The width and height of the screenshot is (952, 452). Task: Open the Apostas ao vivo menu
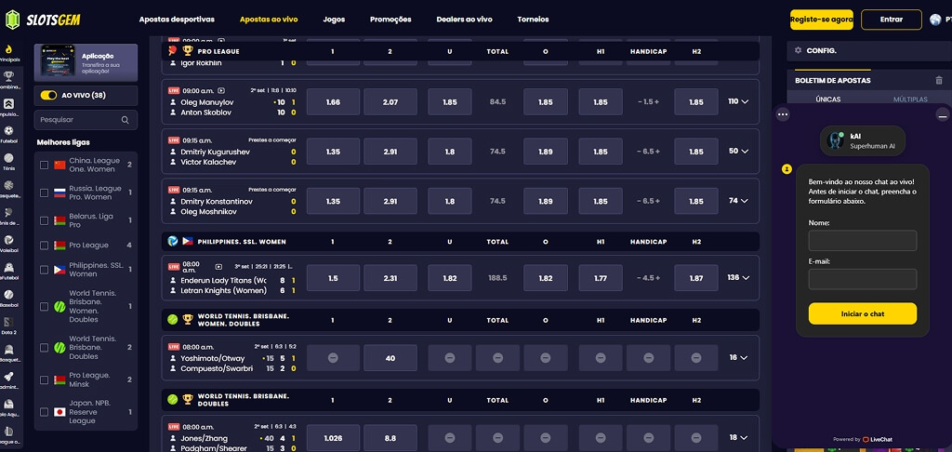[269, 20]
